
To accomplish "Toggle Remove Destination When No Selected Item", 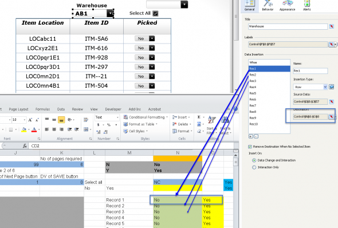I will coord(250,147).
